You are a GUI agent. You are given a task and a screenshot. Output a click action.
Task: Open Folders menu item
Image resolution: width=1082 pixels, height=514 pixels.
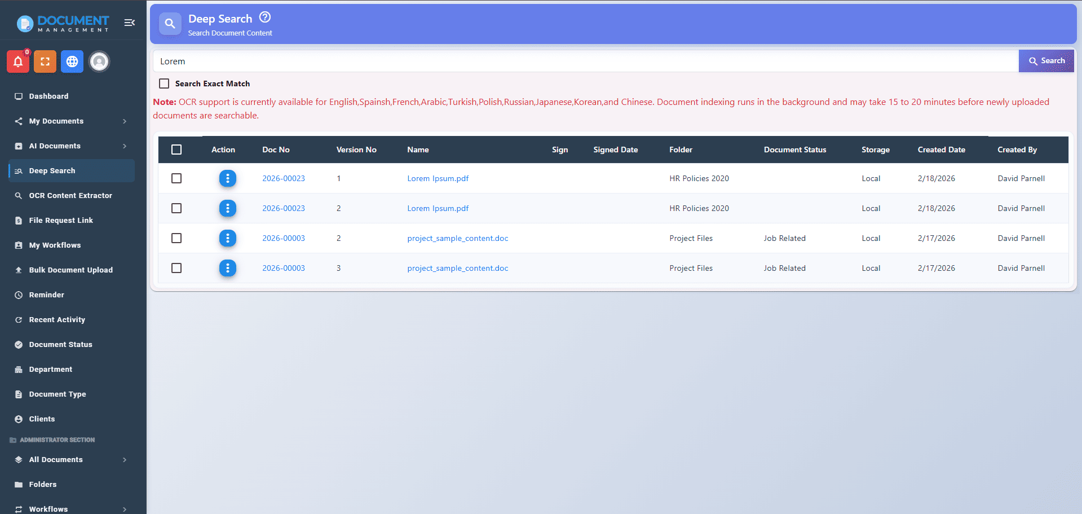[x=72, y=485]
